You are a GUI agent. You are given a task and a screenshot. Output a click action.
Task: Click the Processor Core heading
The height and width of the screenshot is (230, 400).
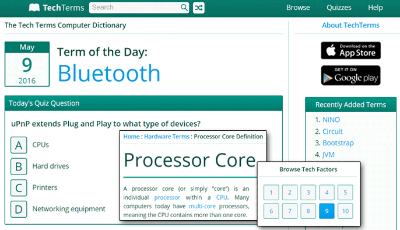[x=190, y=161]
